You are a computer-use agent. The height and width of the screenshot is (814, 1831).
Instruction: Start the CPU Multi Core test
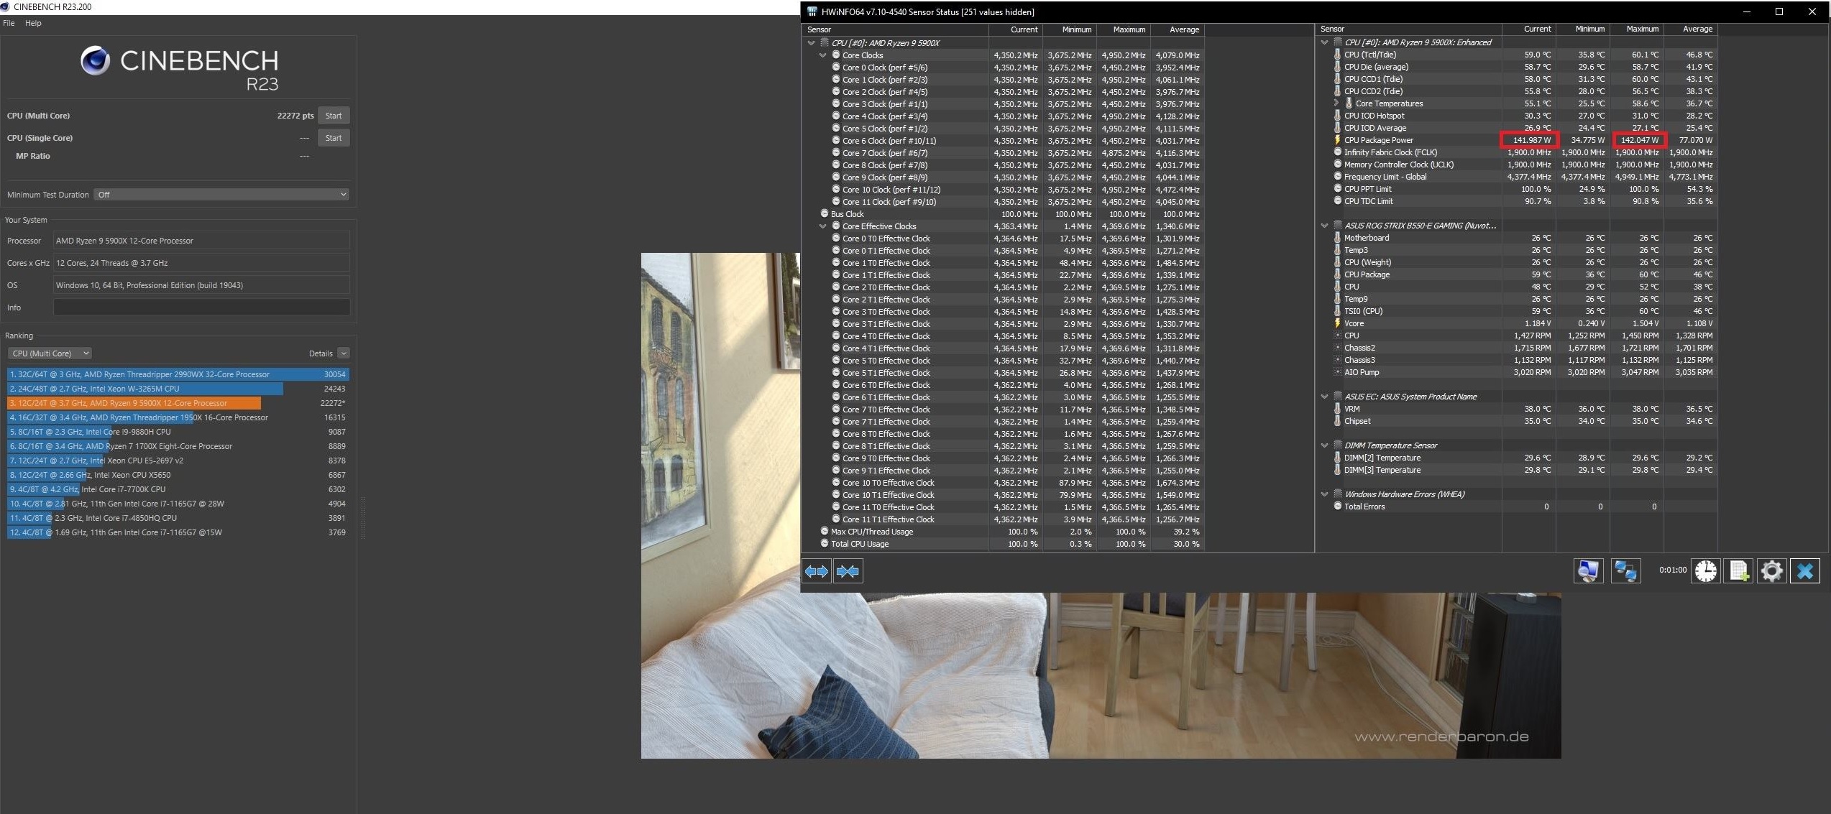pyautogui.click(x=334, y=116)
